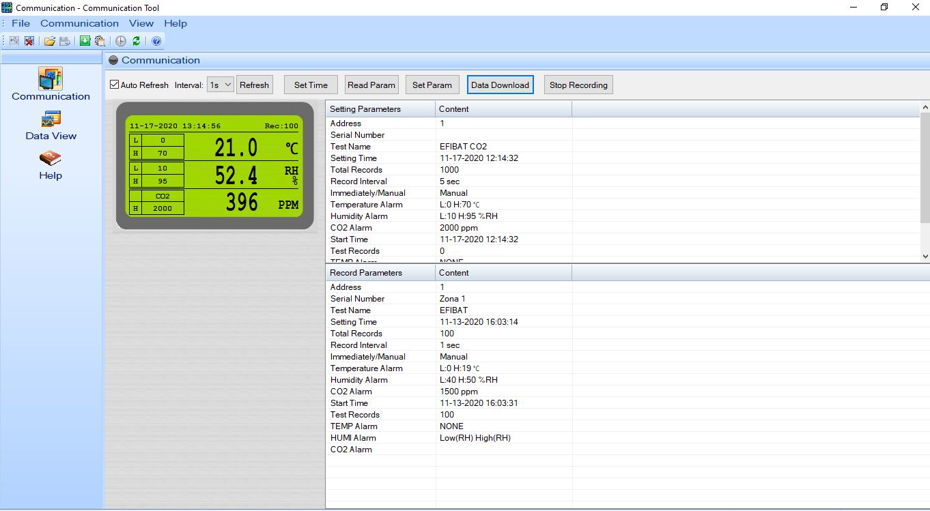Open the Data View sidebar icon

click(x=51, y=119)
